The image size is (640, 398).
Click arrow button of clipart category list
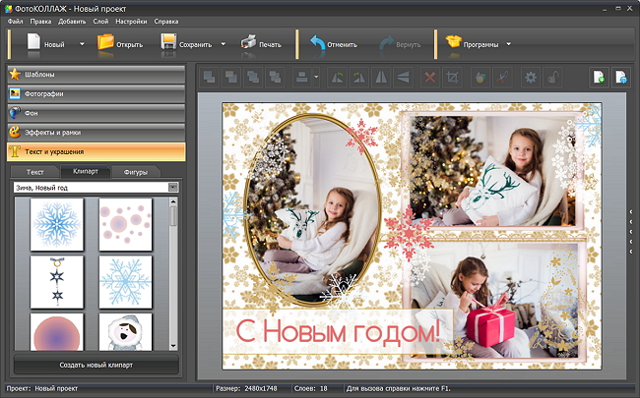click(173, 188)
